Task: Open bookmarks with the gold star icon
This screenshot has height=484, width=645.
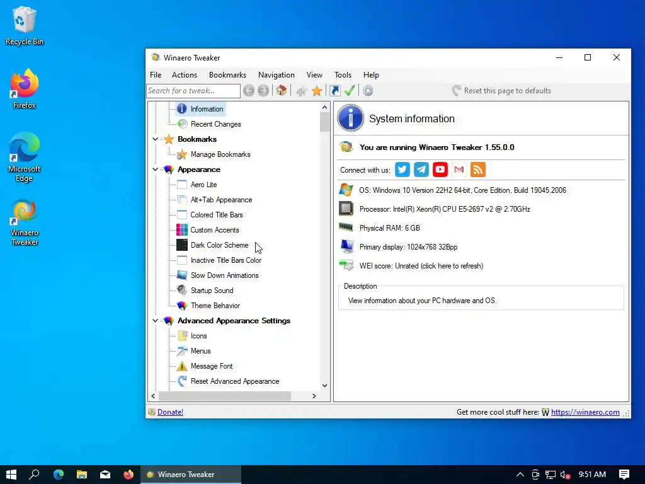Action: click(317, 91)
